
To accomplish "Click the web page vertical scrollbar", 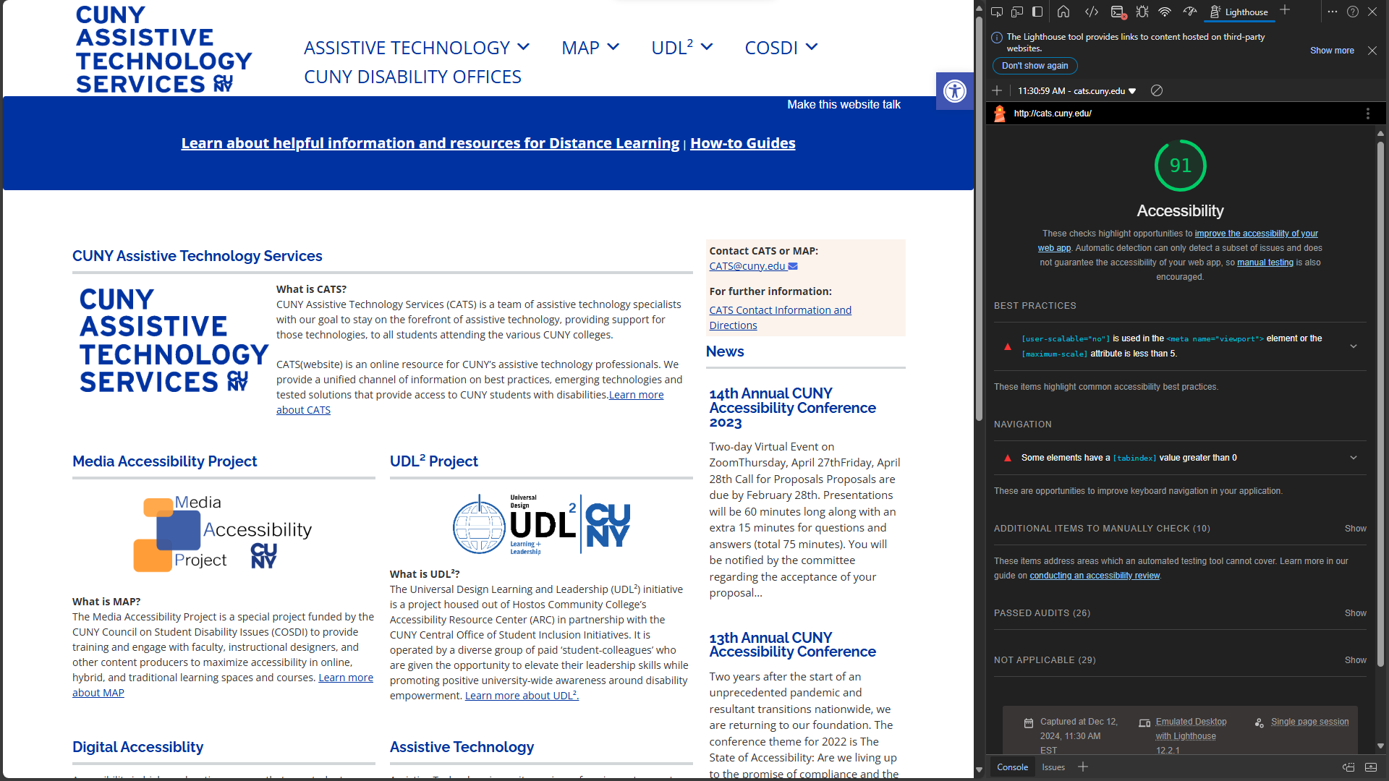I will coord(979,218).
